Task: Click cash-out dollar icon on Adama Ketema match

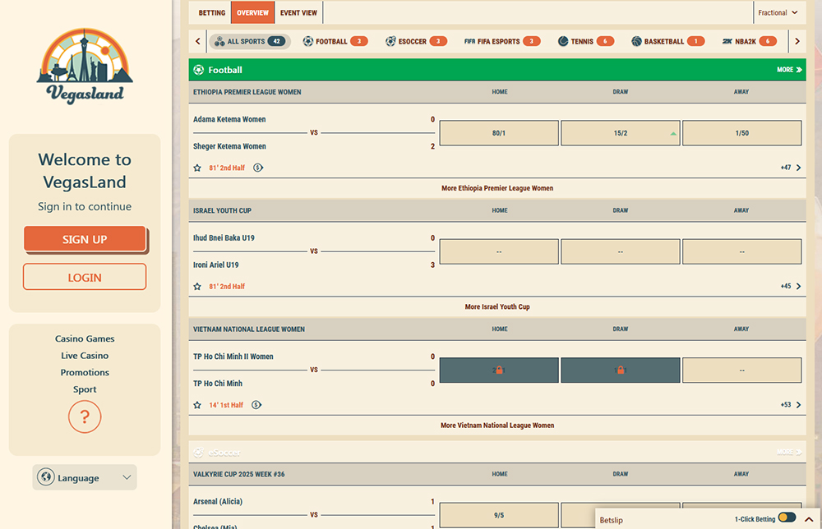Action: (x=258, y=168)
